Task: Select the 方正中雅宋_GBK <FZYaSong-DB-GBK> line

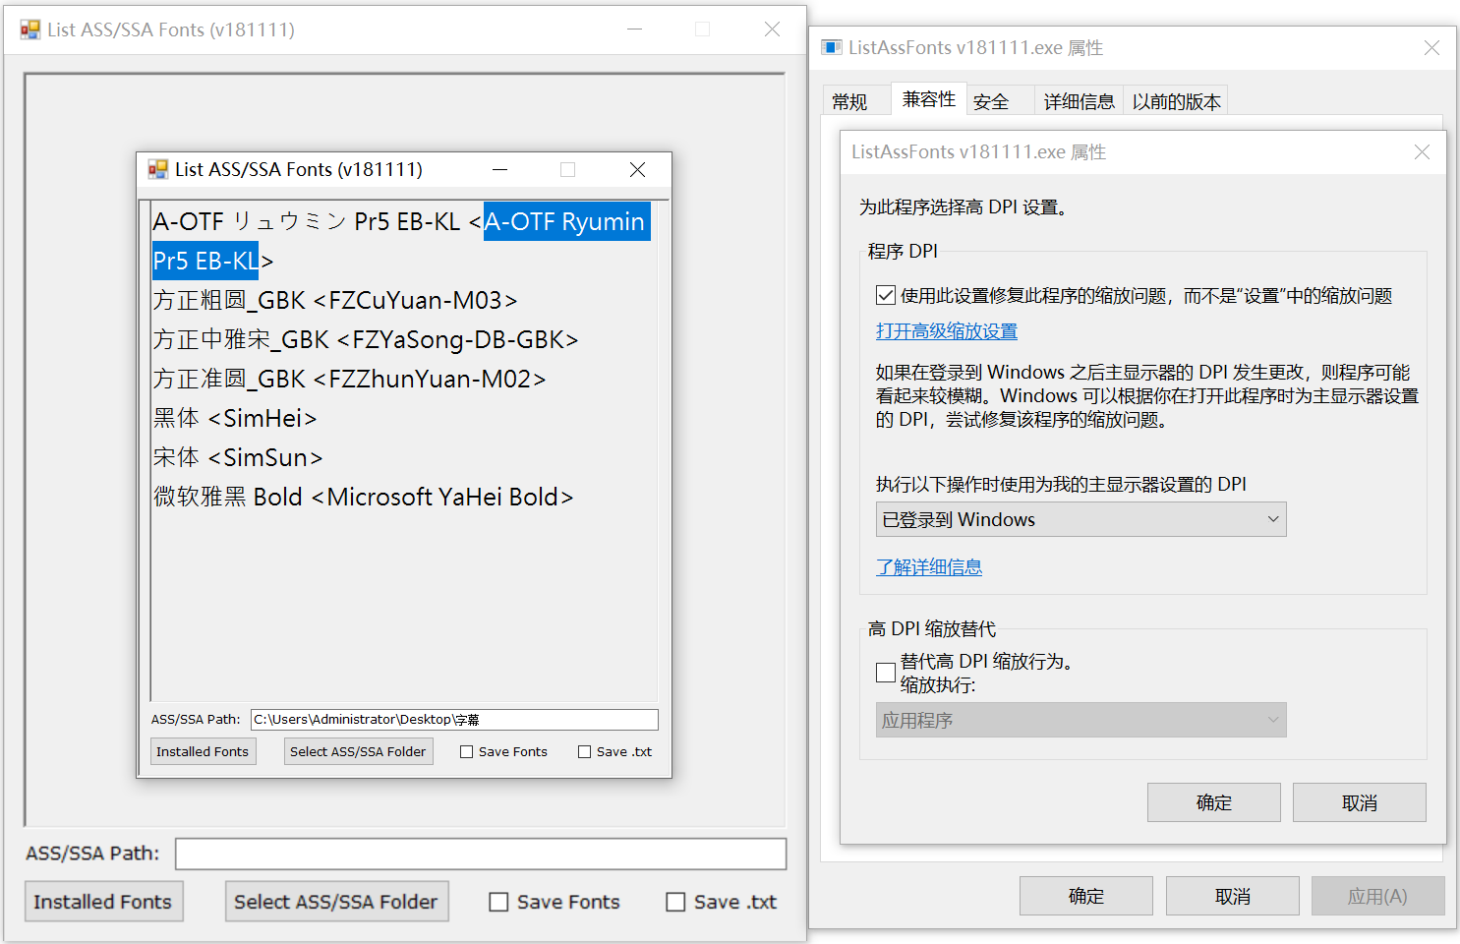Action: tap(366, 339)
